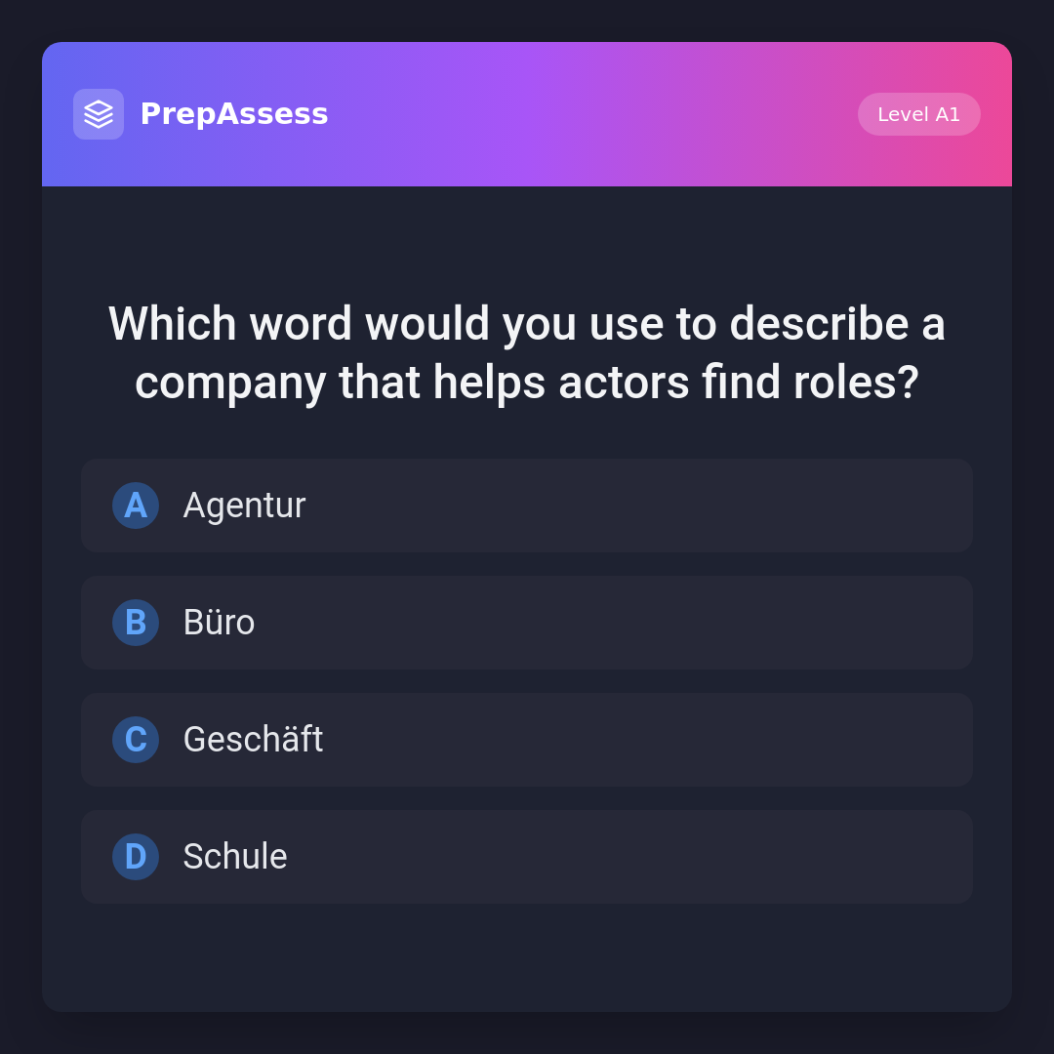Pick the Geschäft answer text
This screenshot has width=1054, height=1054.
[253, 740]
